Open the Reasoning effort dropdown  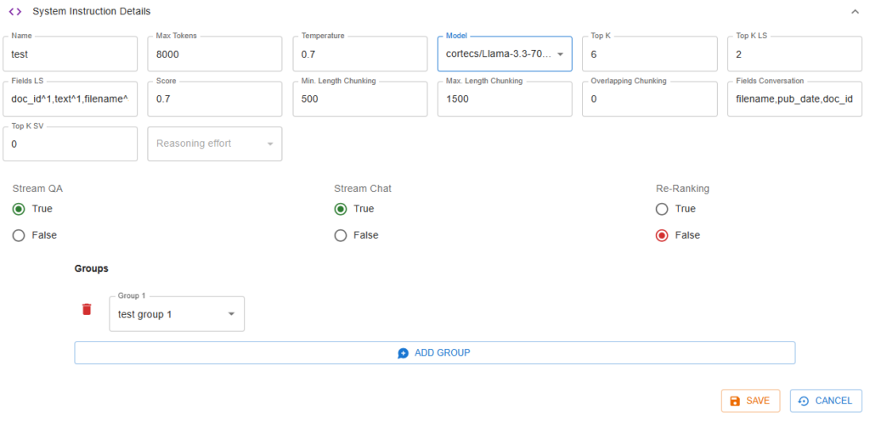point(214,144)
